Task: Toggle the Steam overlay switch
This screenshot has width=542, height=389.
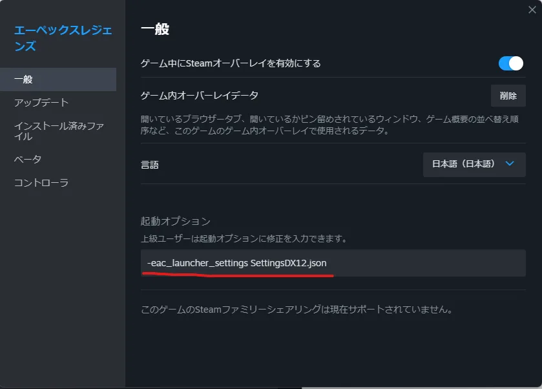Action: point(510,63)
